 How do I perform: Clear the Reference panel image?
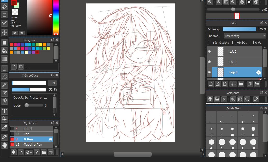pos(224,99)
